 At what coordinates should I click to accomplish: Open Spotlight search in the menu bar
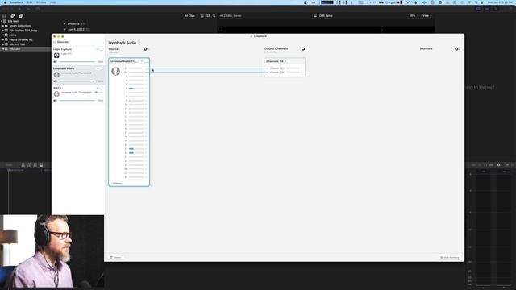[x=476, y=2]
